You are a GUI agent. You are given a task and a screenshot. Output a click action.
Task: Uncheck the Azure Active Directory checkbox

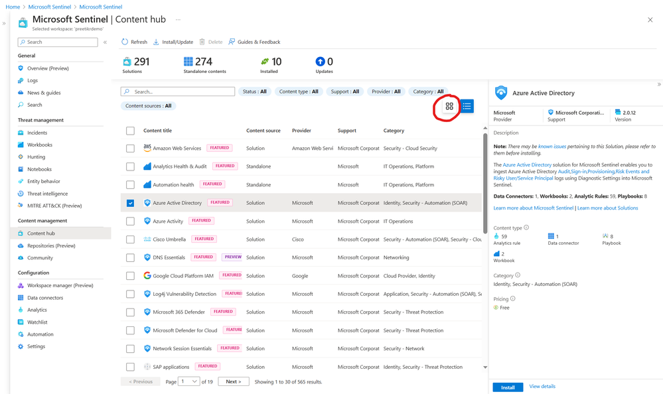click(x=130, y=203)
